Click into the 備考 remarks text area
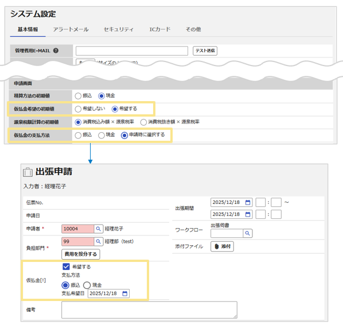 tap(149, 310)
